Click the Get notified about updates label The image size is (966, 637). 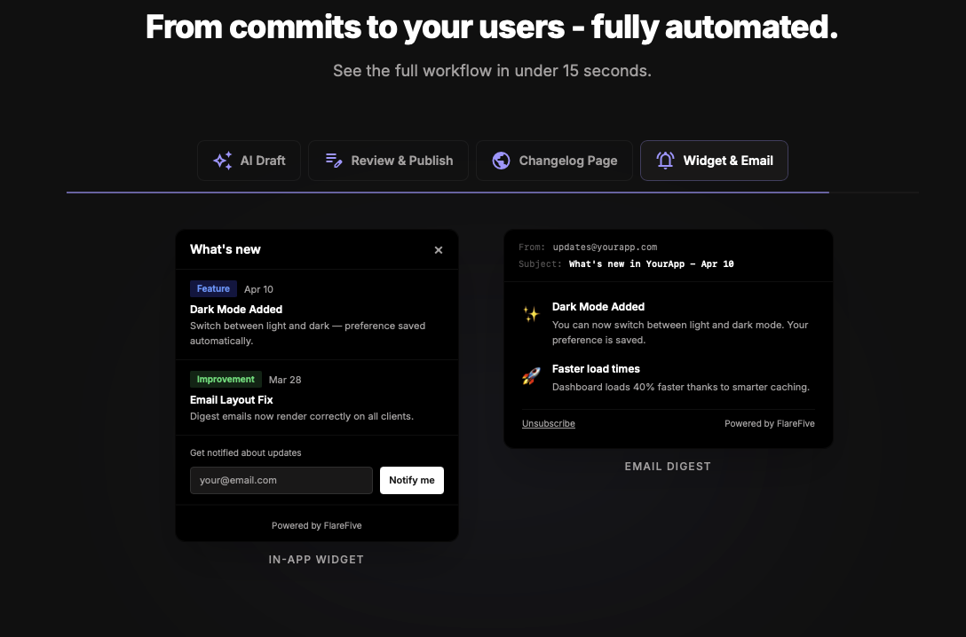(x=245, y=453)
